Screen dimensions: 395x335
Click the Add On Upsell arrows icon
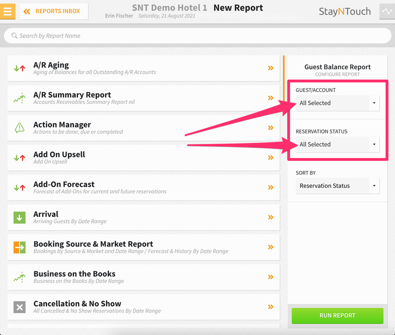click(20, 158)
